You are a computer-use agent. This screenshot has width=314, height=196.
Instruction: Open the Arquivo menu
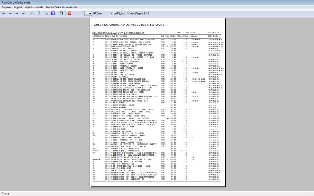pyautogui.click(x=6, y=7)
